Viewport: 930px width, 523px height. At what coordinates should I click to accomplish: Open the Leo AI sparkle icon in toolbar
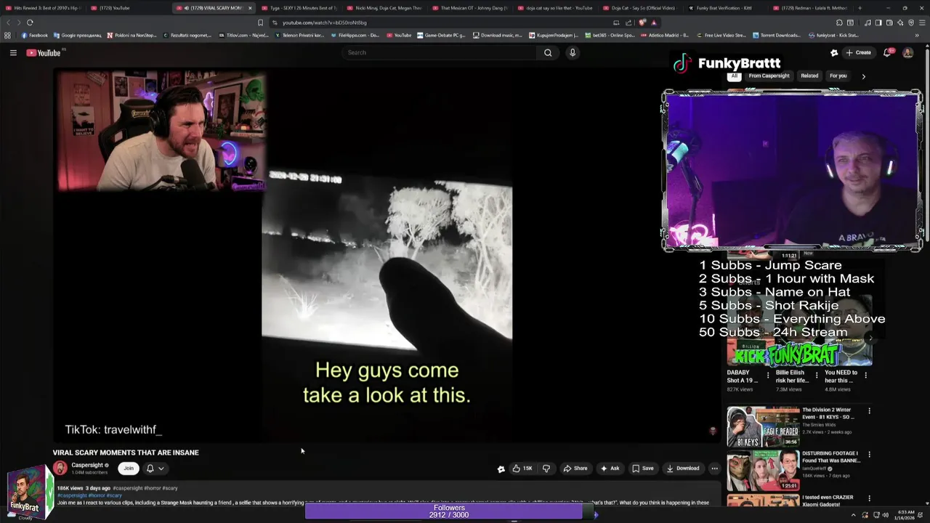(x=899, y=23)
